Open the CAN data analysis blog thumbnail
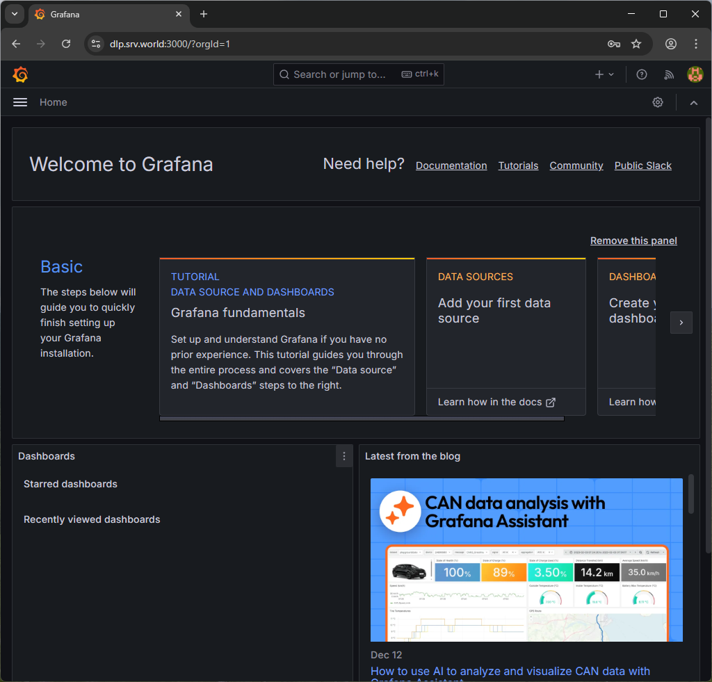 click(x=526, y=560)
